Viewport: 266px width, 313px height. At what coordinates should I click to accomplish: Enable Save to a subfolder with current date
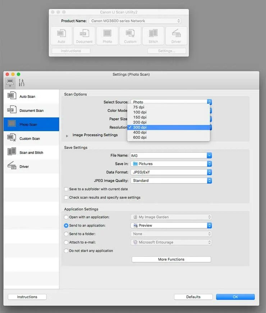(66, 189)
